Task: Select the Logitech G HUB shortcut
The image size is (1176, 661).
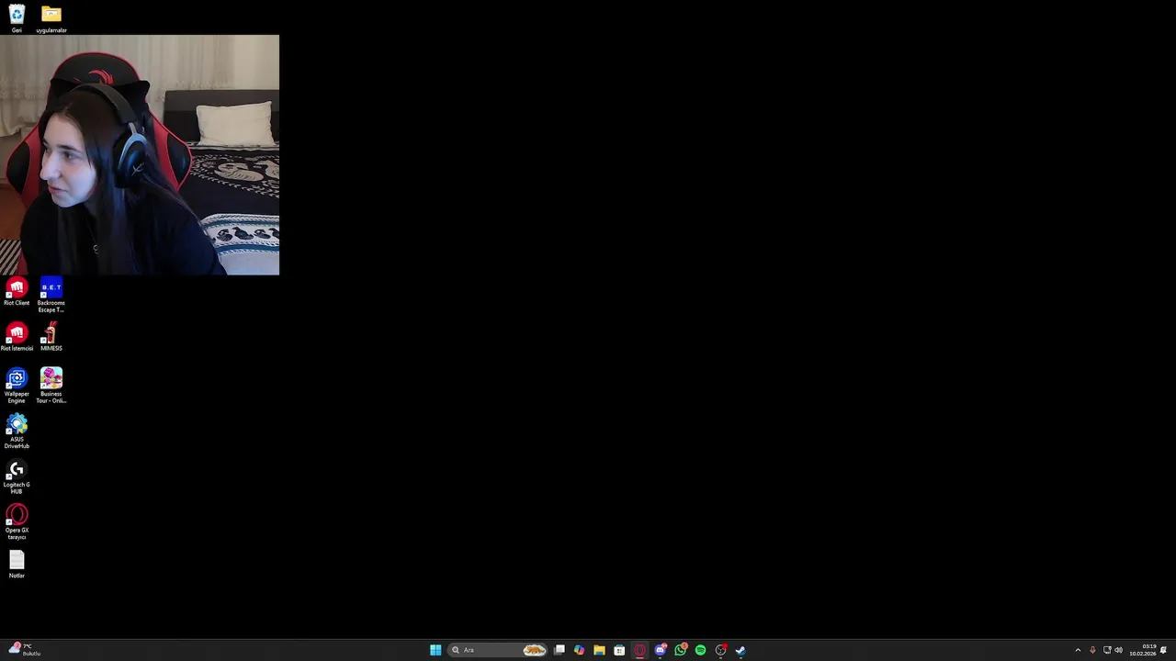Action: pos(17,477)
